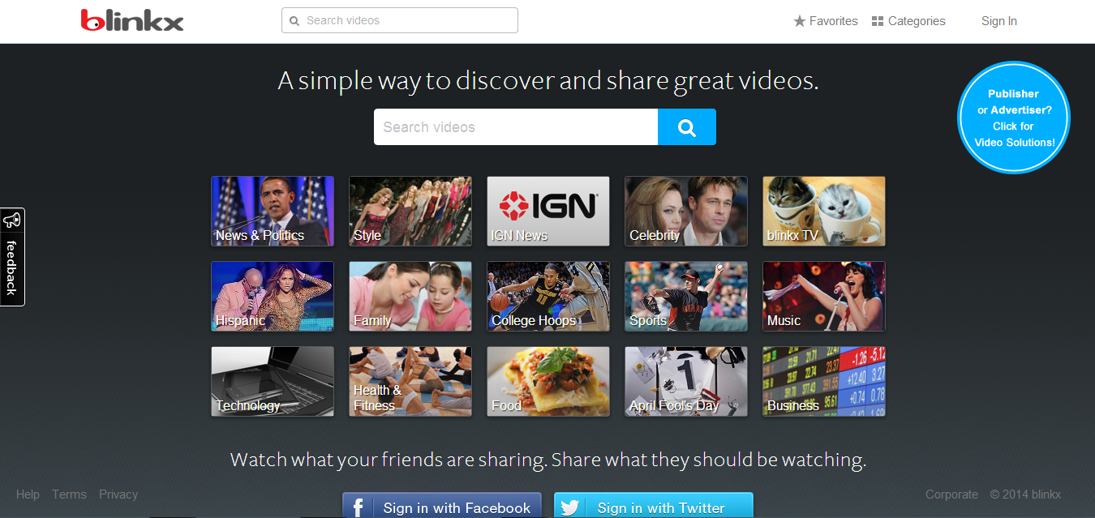The height and width of the screenshot is (518, 1095).
Task: Open the April Fool's Day tile
Action: point(685,381)
